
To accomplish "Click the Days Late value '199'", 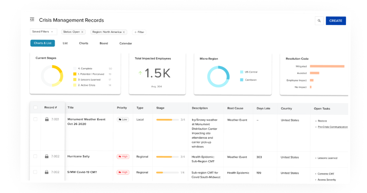I will [x=259, y=173].
